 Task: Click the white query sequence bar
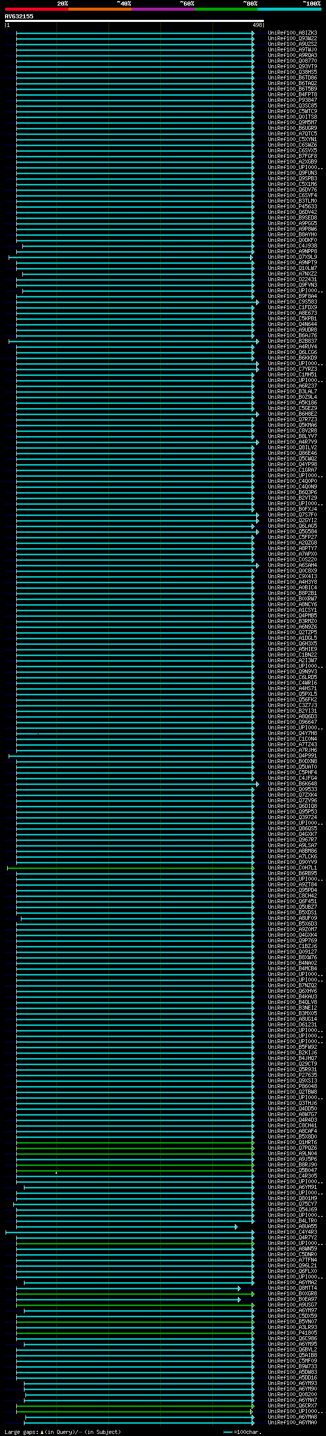tap(134, 21)
